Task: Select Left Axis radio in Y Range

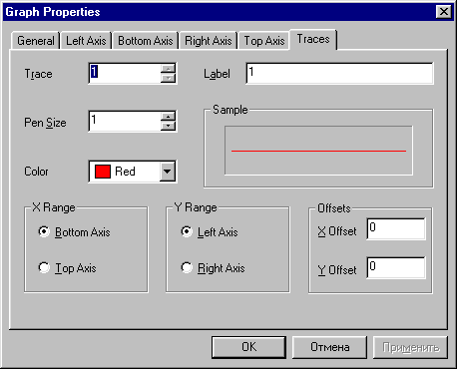Action: point(187,231)
